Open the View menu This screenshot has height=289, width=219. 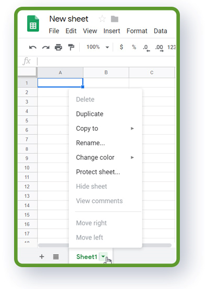pos(90,31)
